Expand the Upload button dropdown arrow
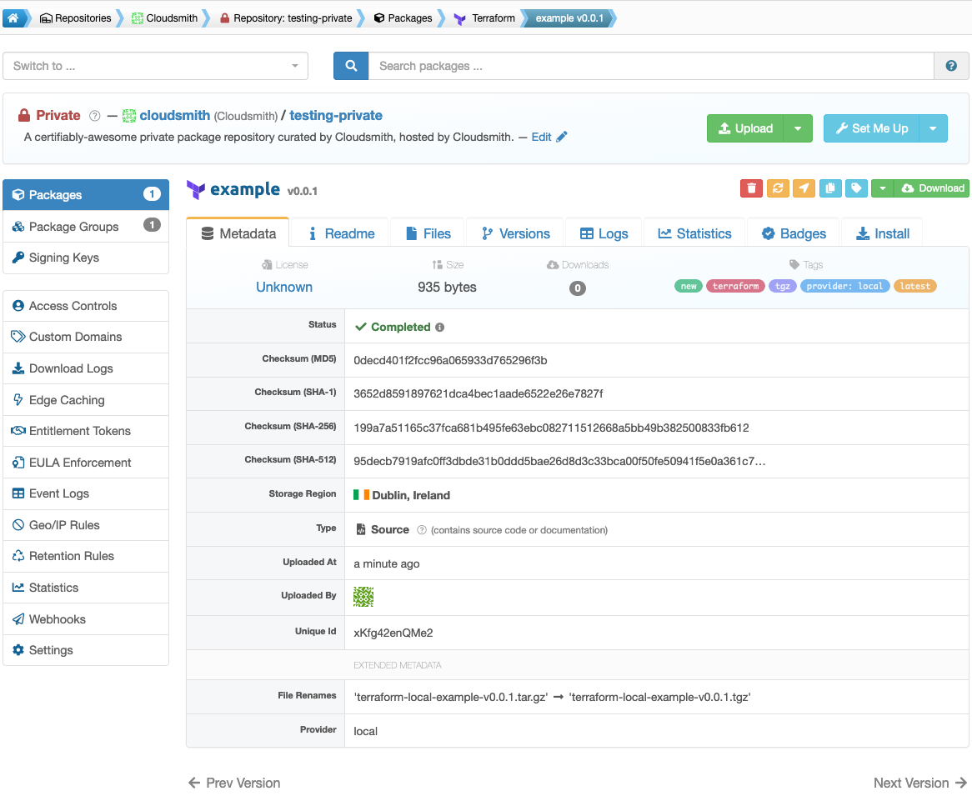 tap(798, 128)
